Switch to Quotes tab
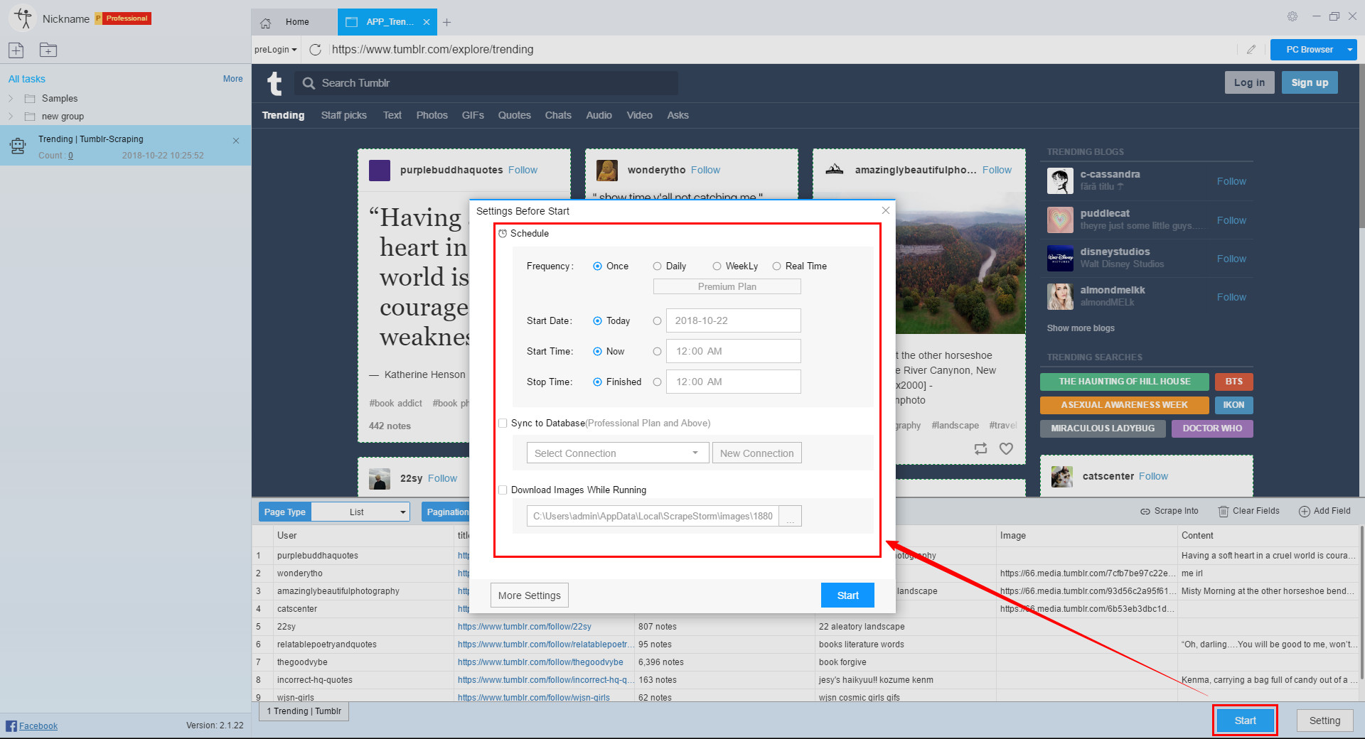Image resolution: width=1365 pixels, height=739 pixels. pos(514,115)
